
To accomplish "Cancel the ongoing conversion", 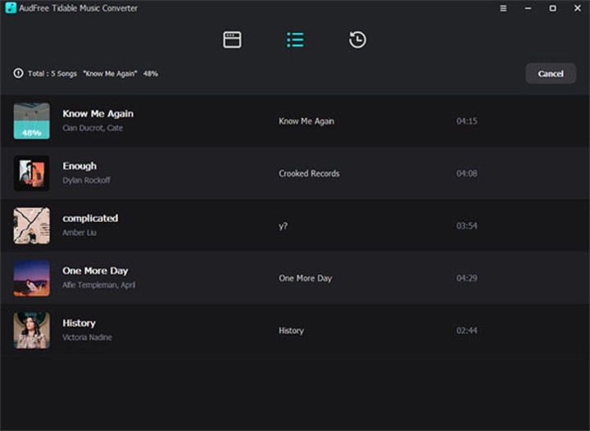I will [551, 74].
